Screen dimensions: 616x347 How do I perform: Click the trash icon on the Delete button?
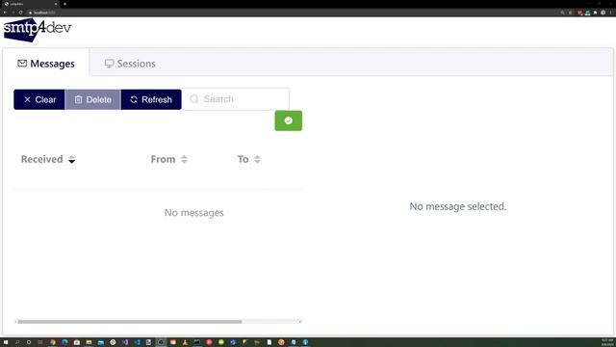click(x=78, y=99)
